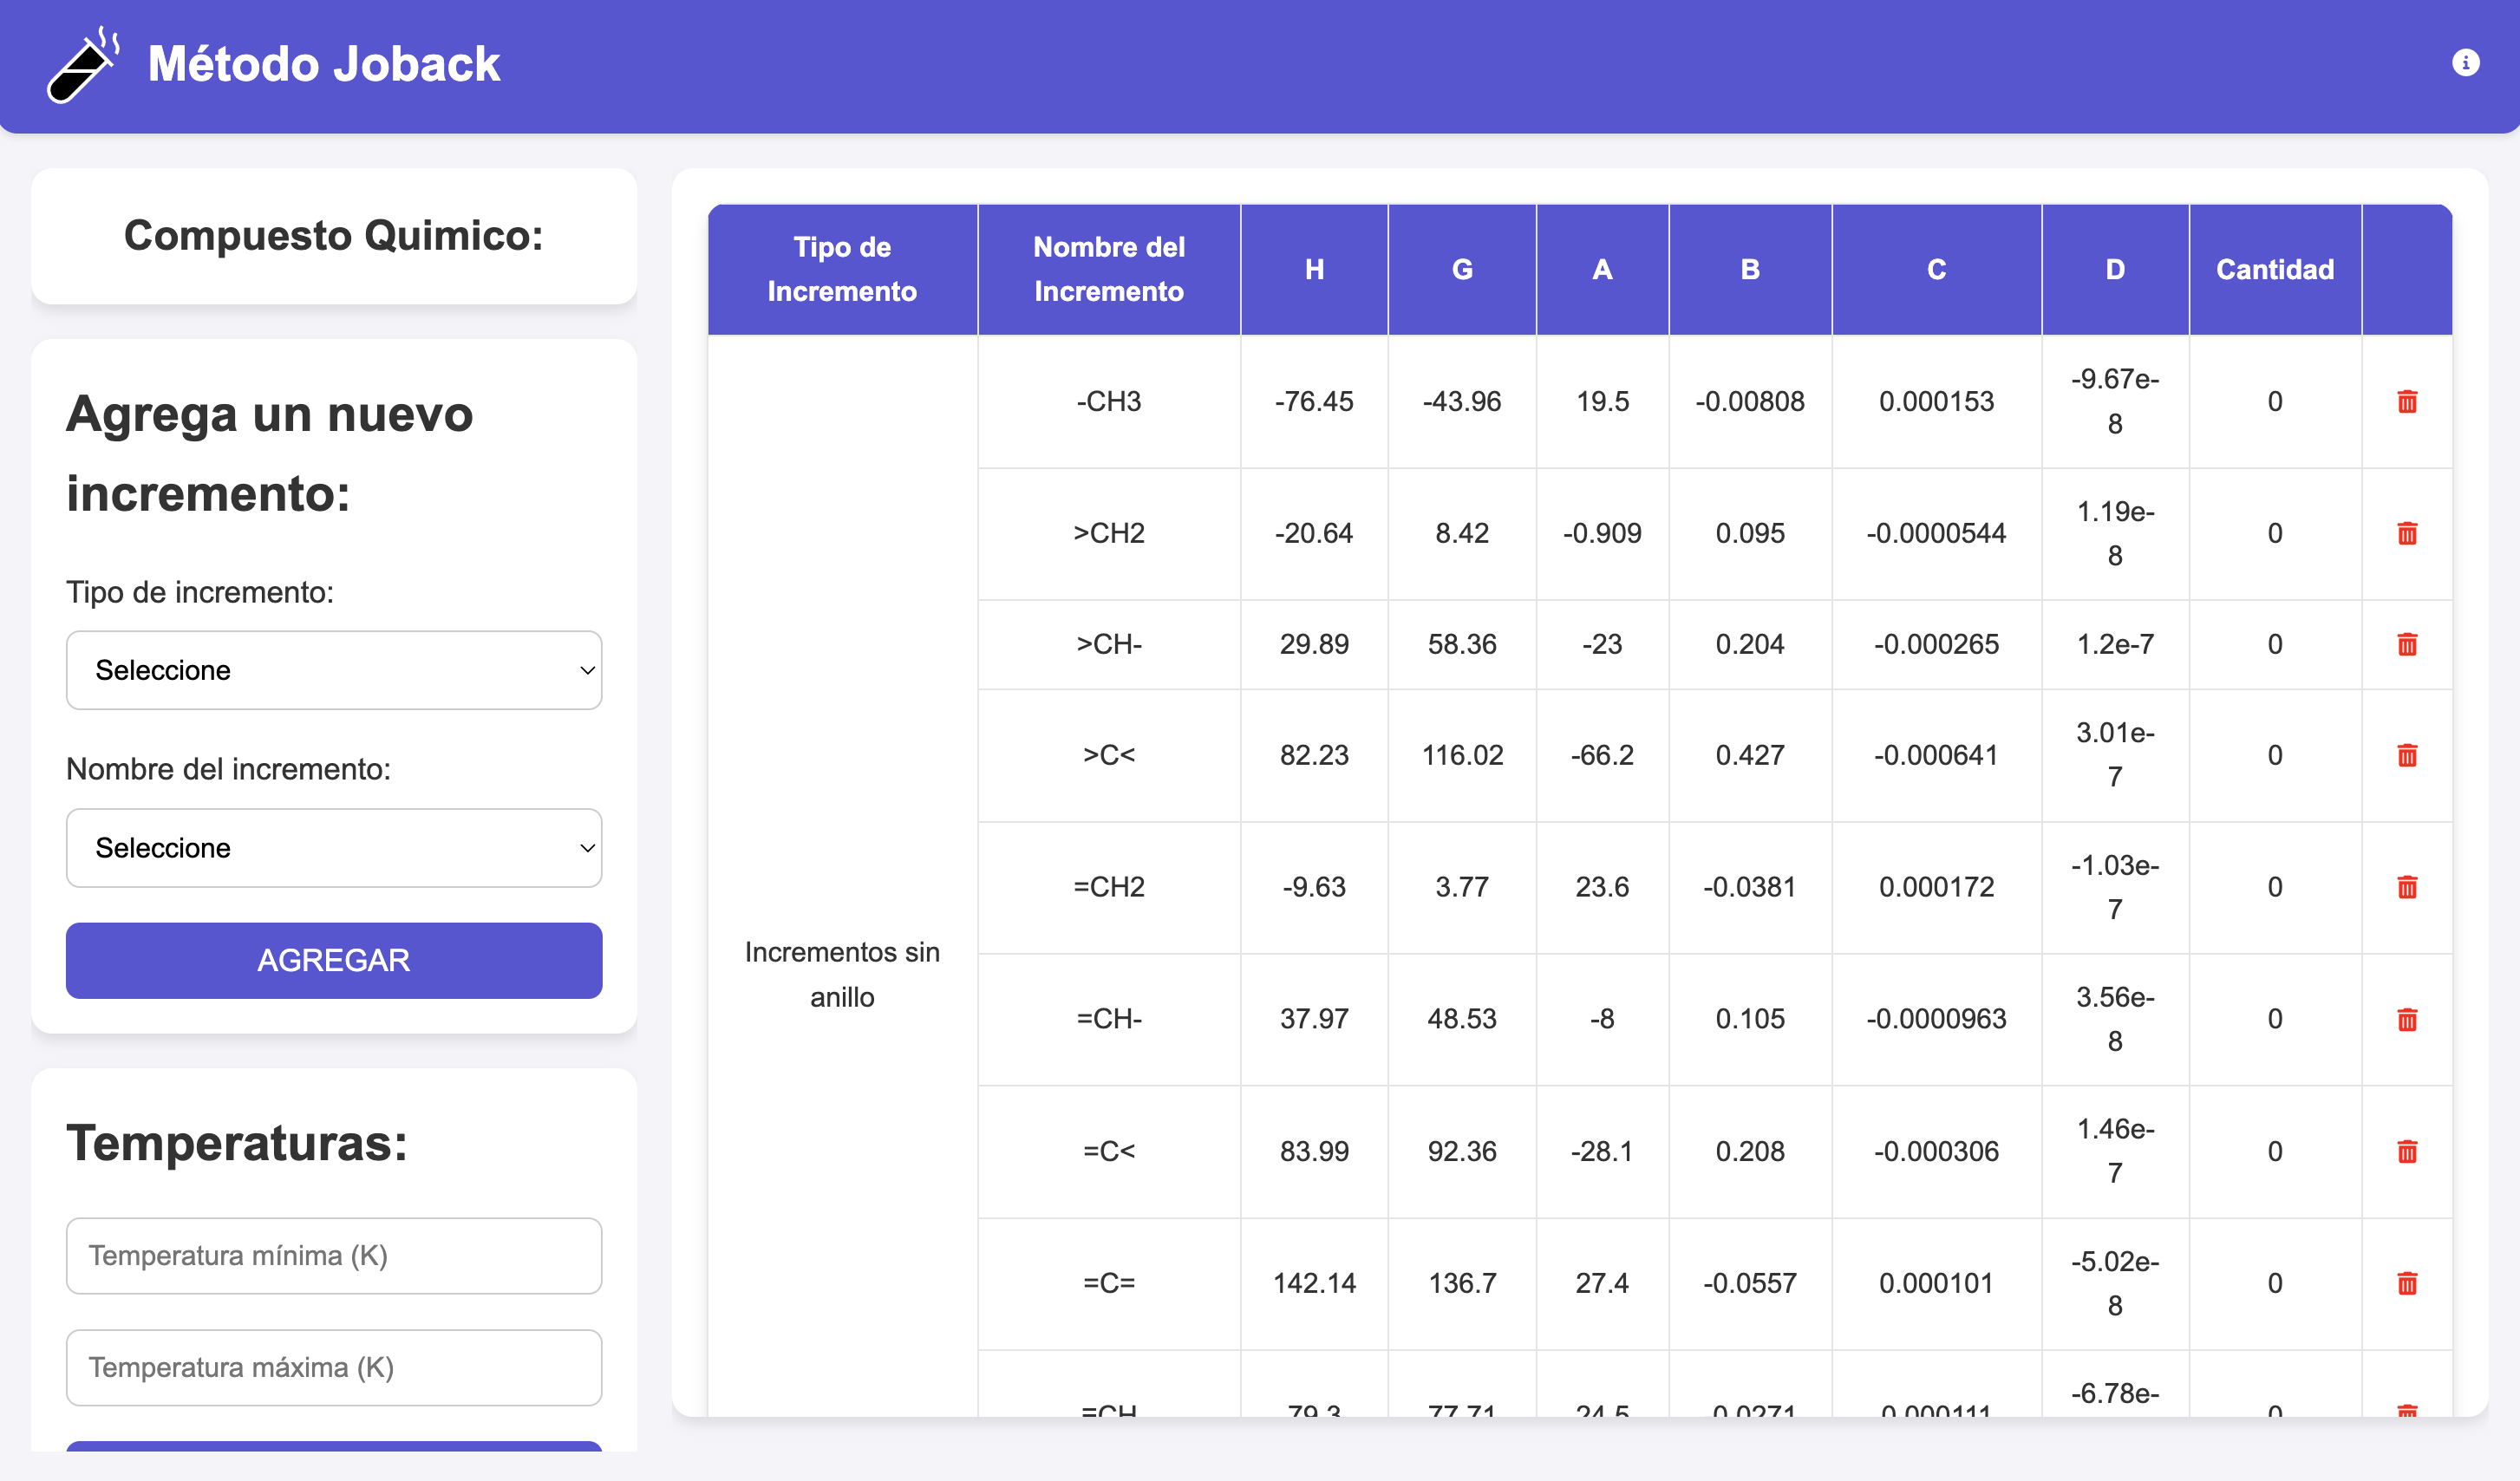Click the 1.2e-7 D value

[2115, 644]
